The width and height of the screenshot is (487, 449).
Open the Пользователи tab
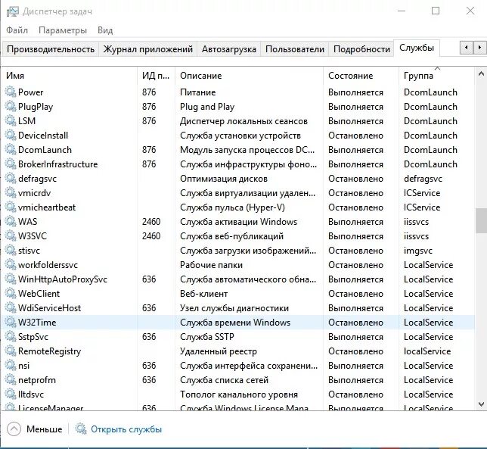295,49
